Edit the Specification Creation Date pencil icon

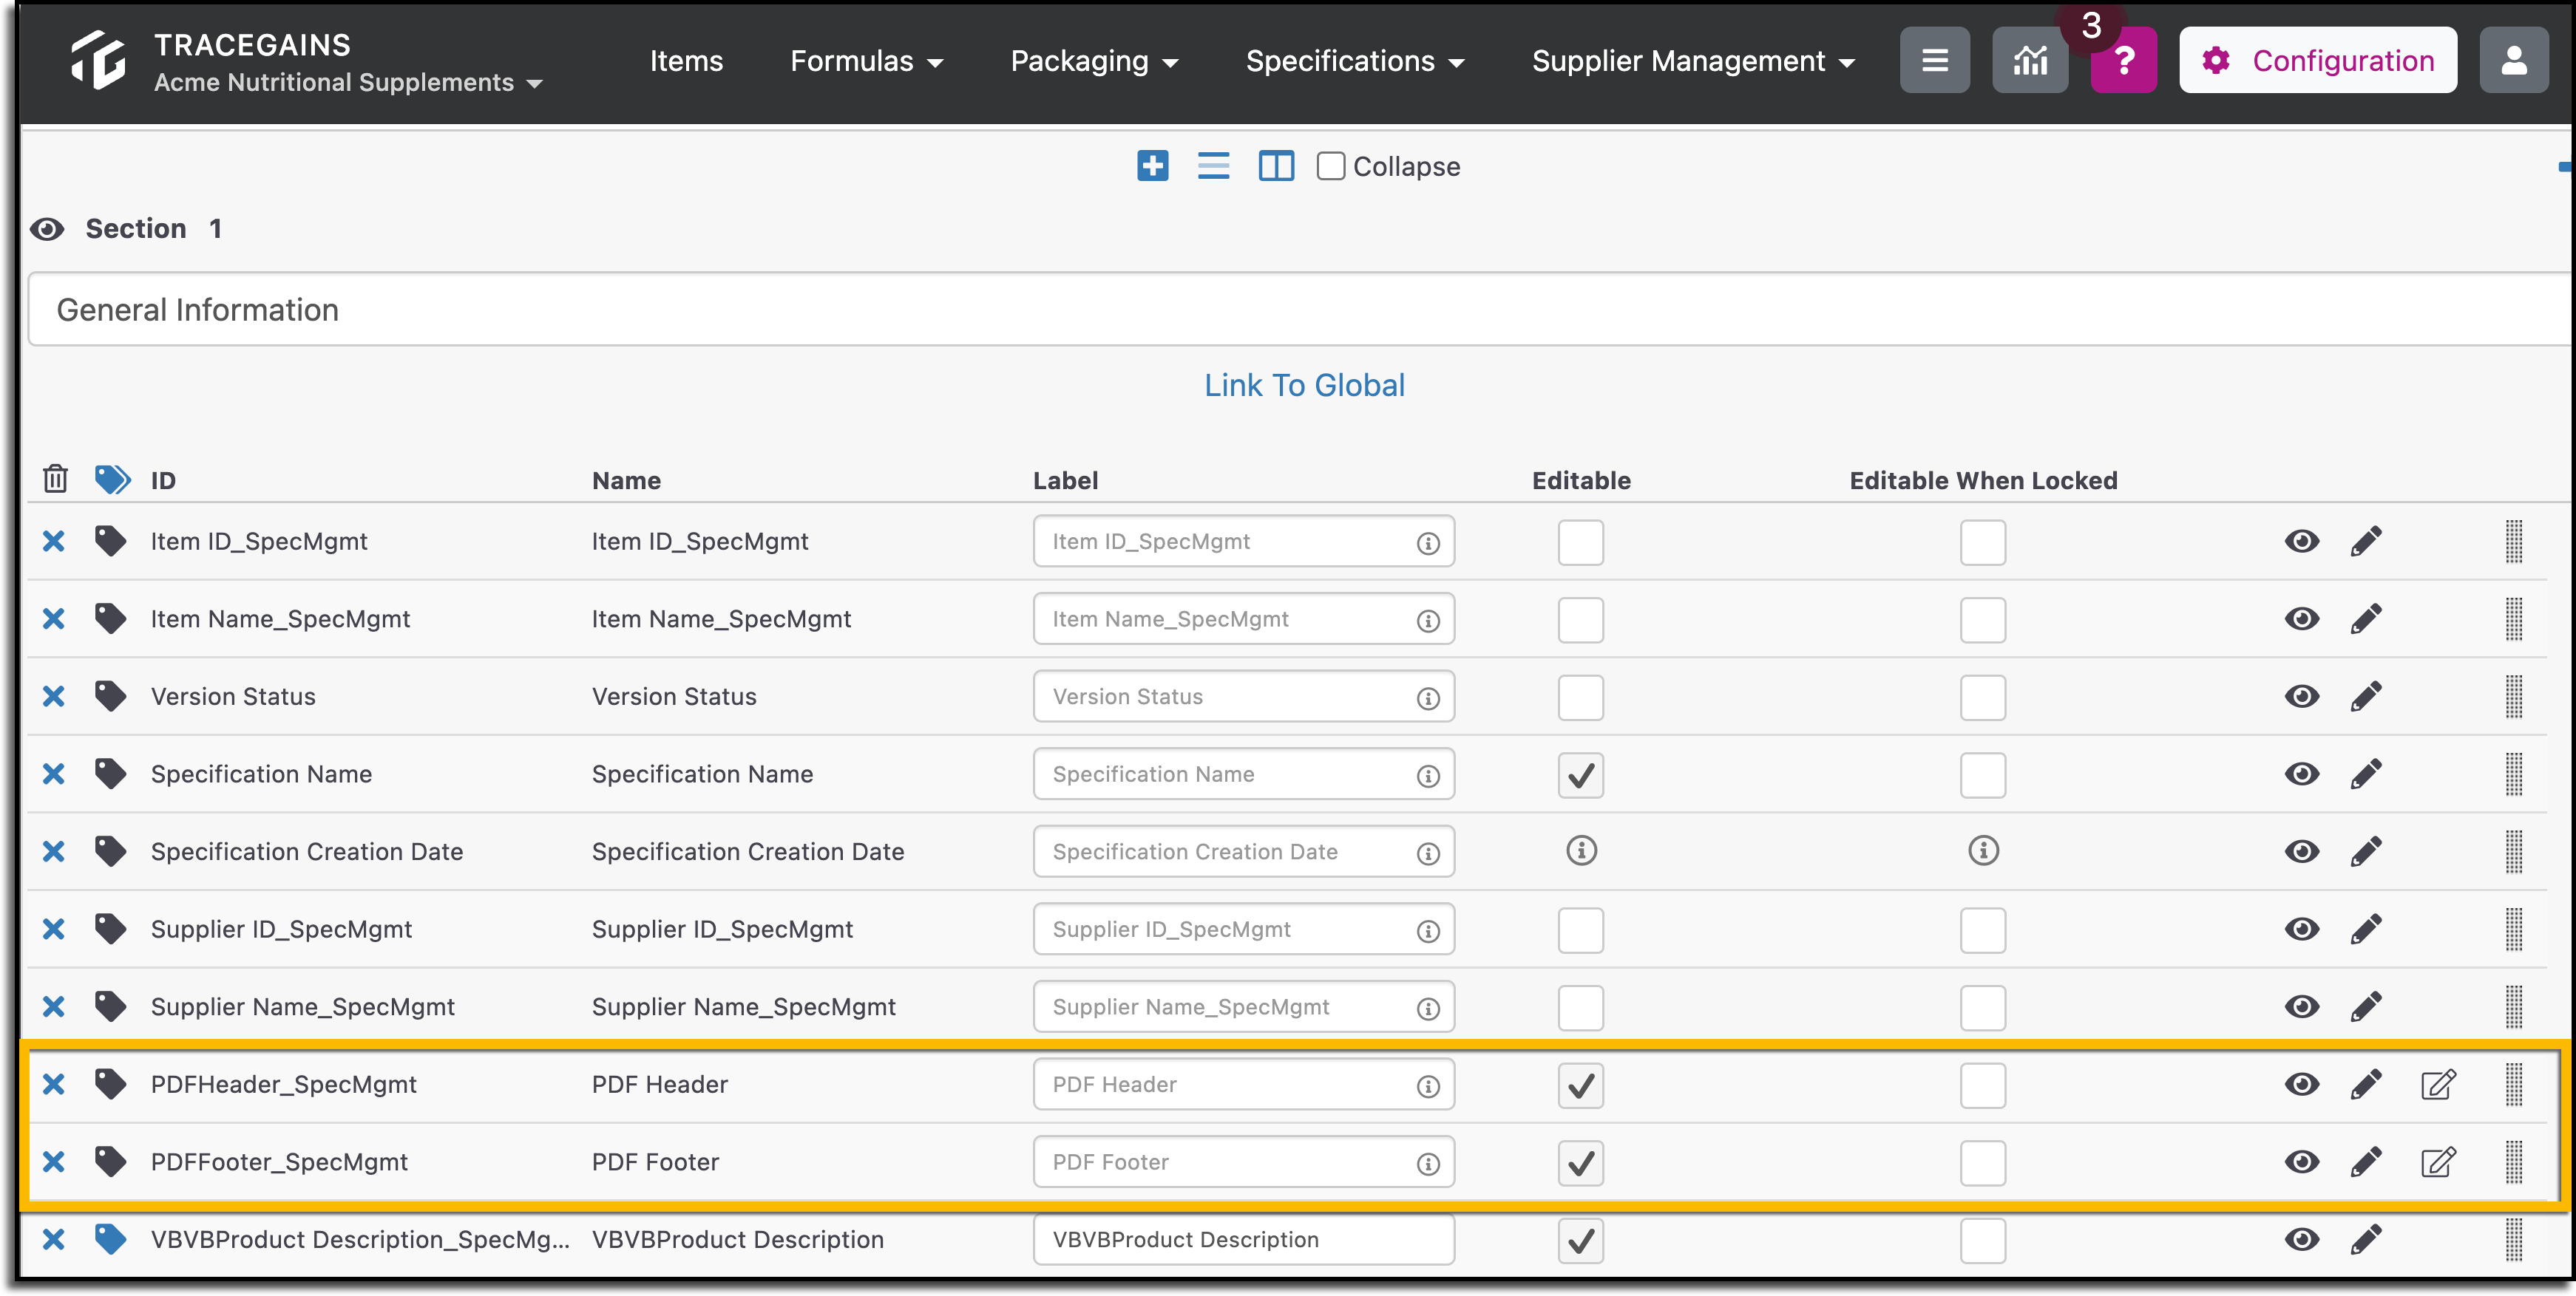[x=2365, y=851]
